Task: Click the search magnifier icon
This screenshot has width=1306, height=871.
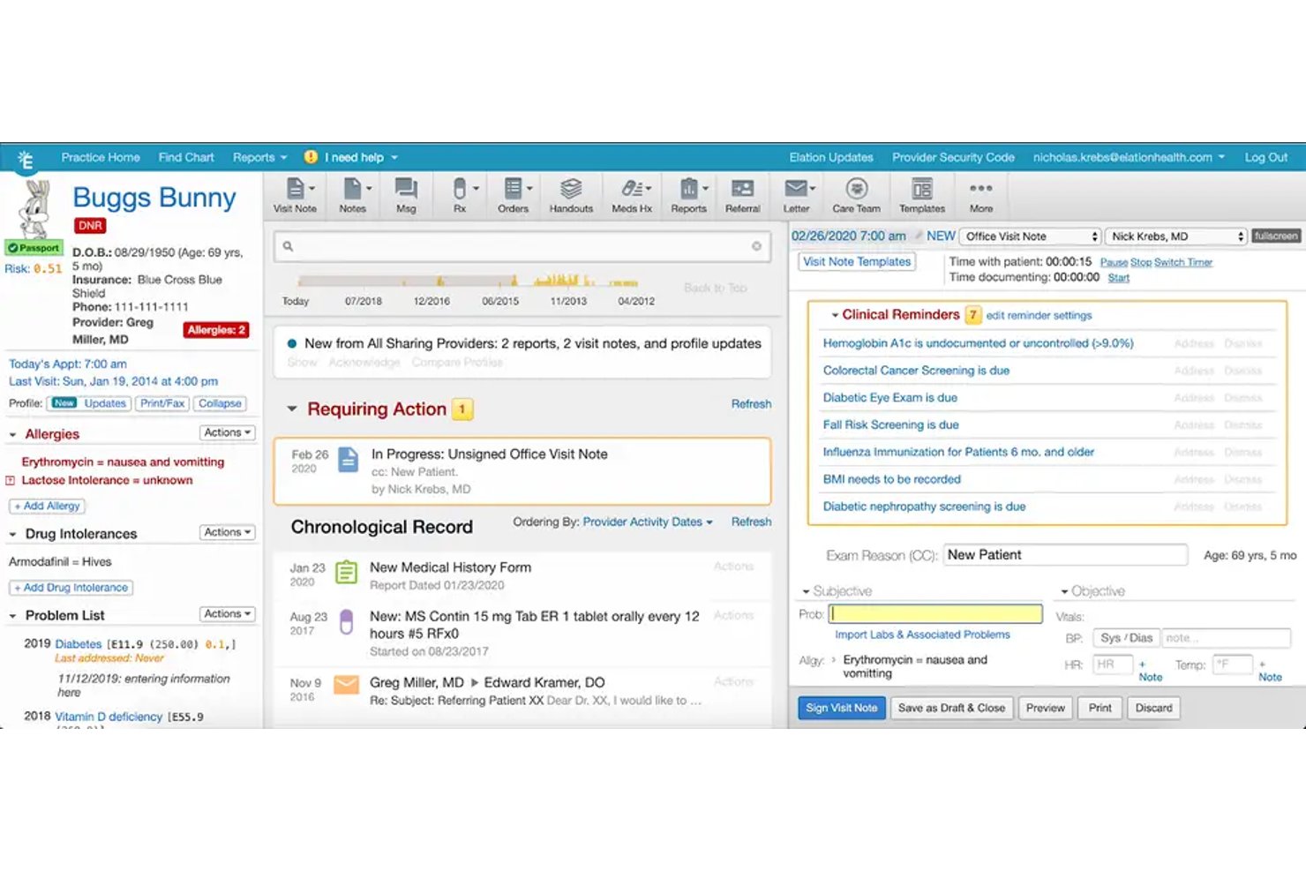Action: [x=288, y=246]
